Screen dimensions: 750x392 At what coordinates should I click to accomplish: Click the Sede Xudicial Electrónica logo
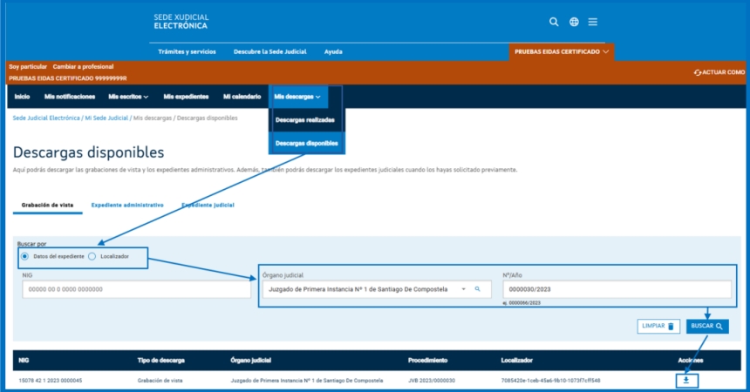pos(181,22)
